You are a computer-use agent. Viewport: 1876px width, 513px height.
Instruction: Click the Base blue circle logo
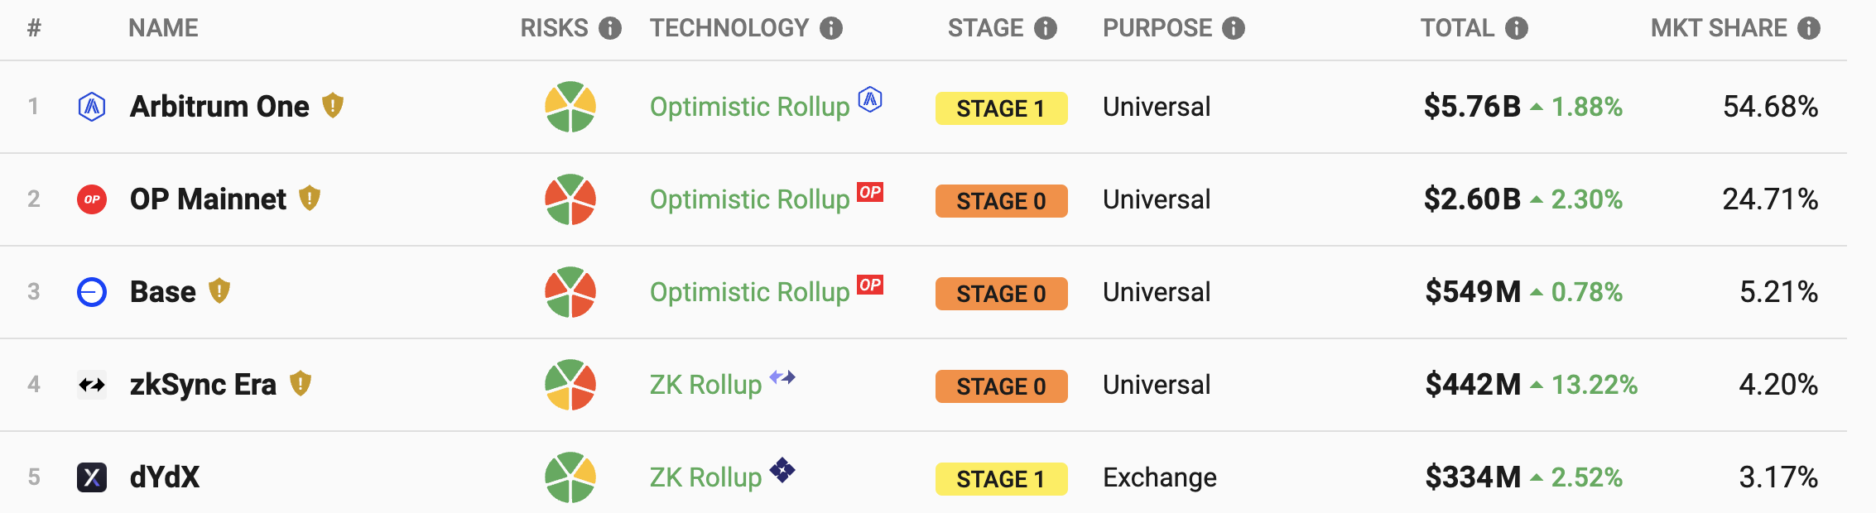[x=92, y=292]
